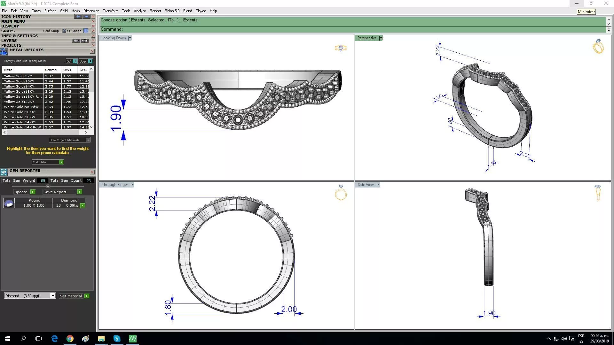Click the Icon History forward arrow
This screenshot has width=614, height=345.
click(x=86, y=16)
